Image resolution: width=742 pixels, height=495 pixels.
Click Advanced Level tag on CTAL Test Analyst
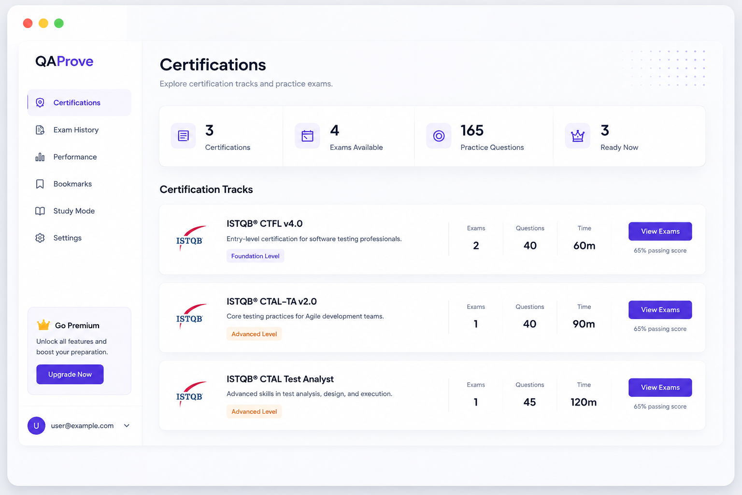(254, 412)
